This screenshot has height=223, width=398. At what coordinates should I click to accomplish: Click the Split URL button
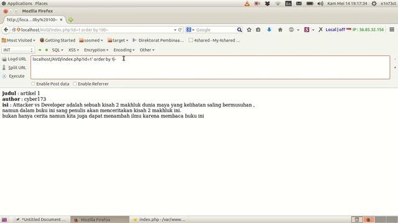[14, 68]
